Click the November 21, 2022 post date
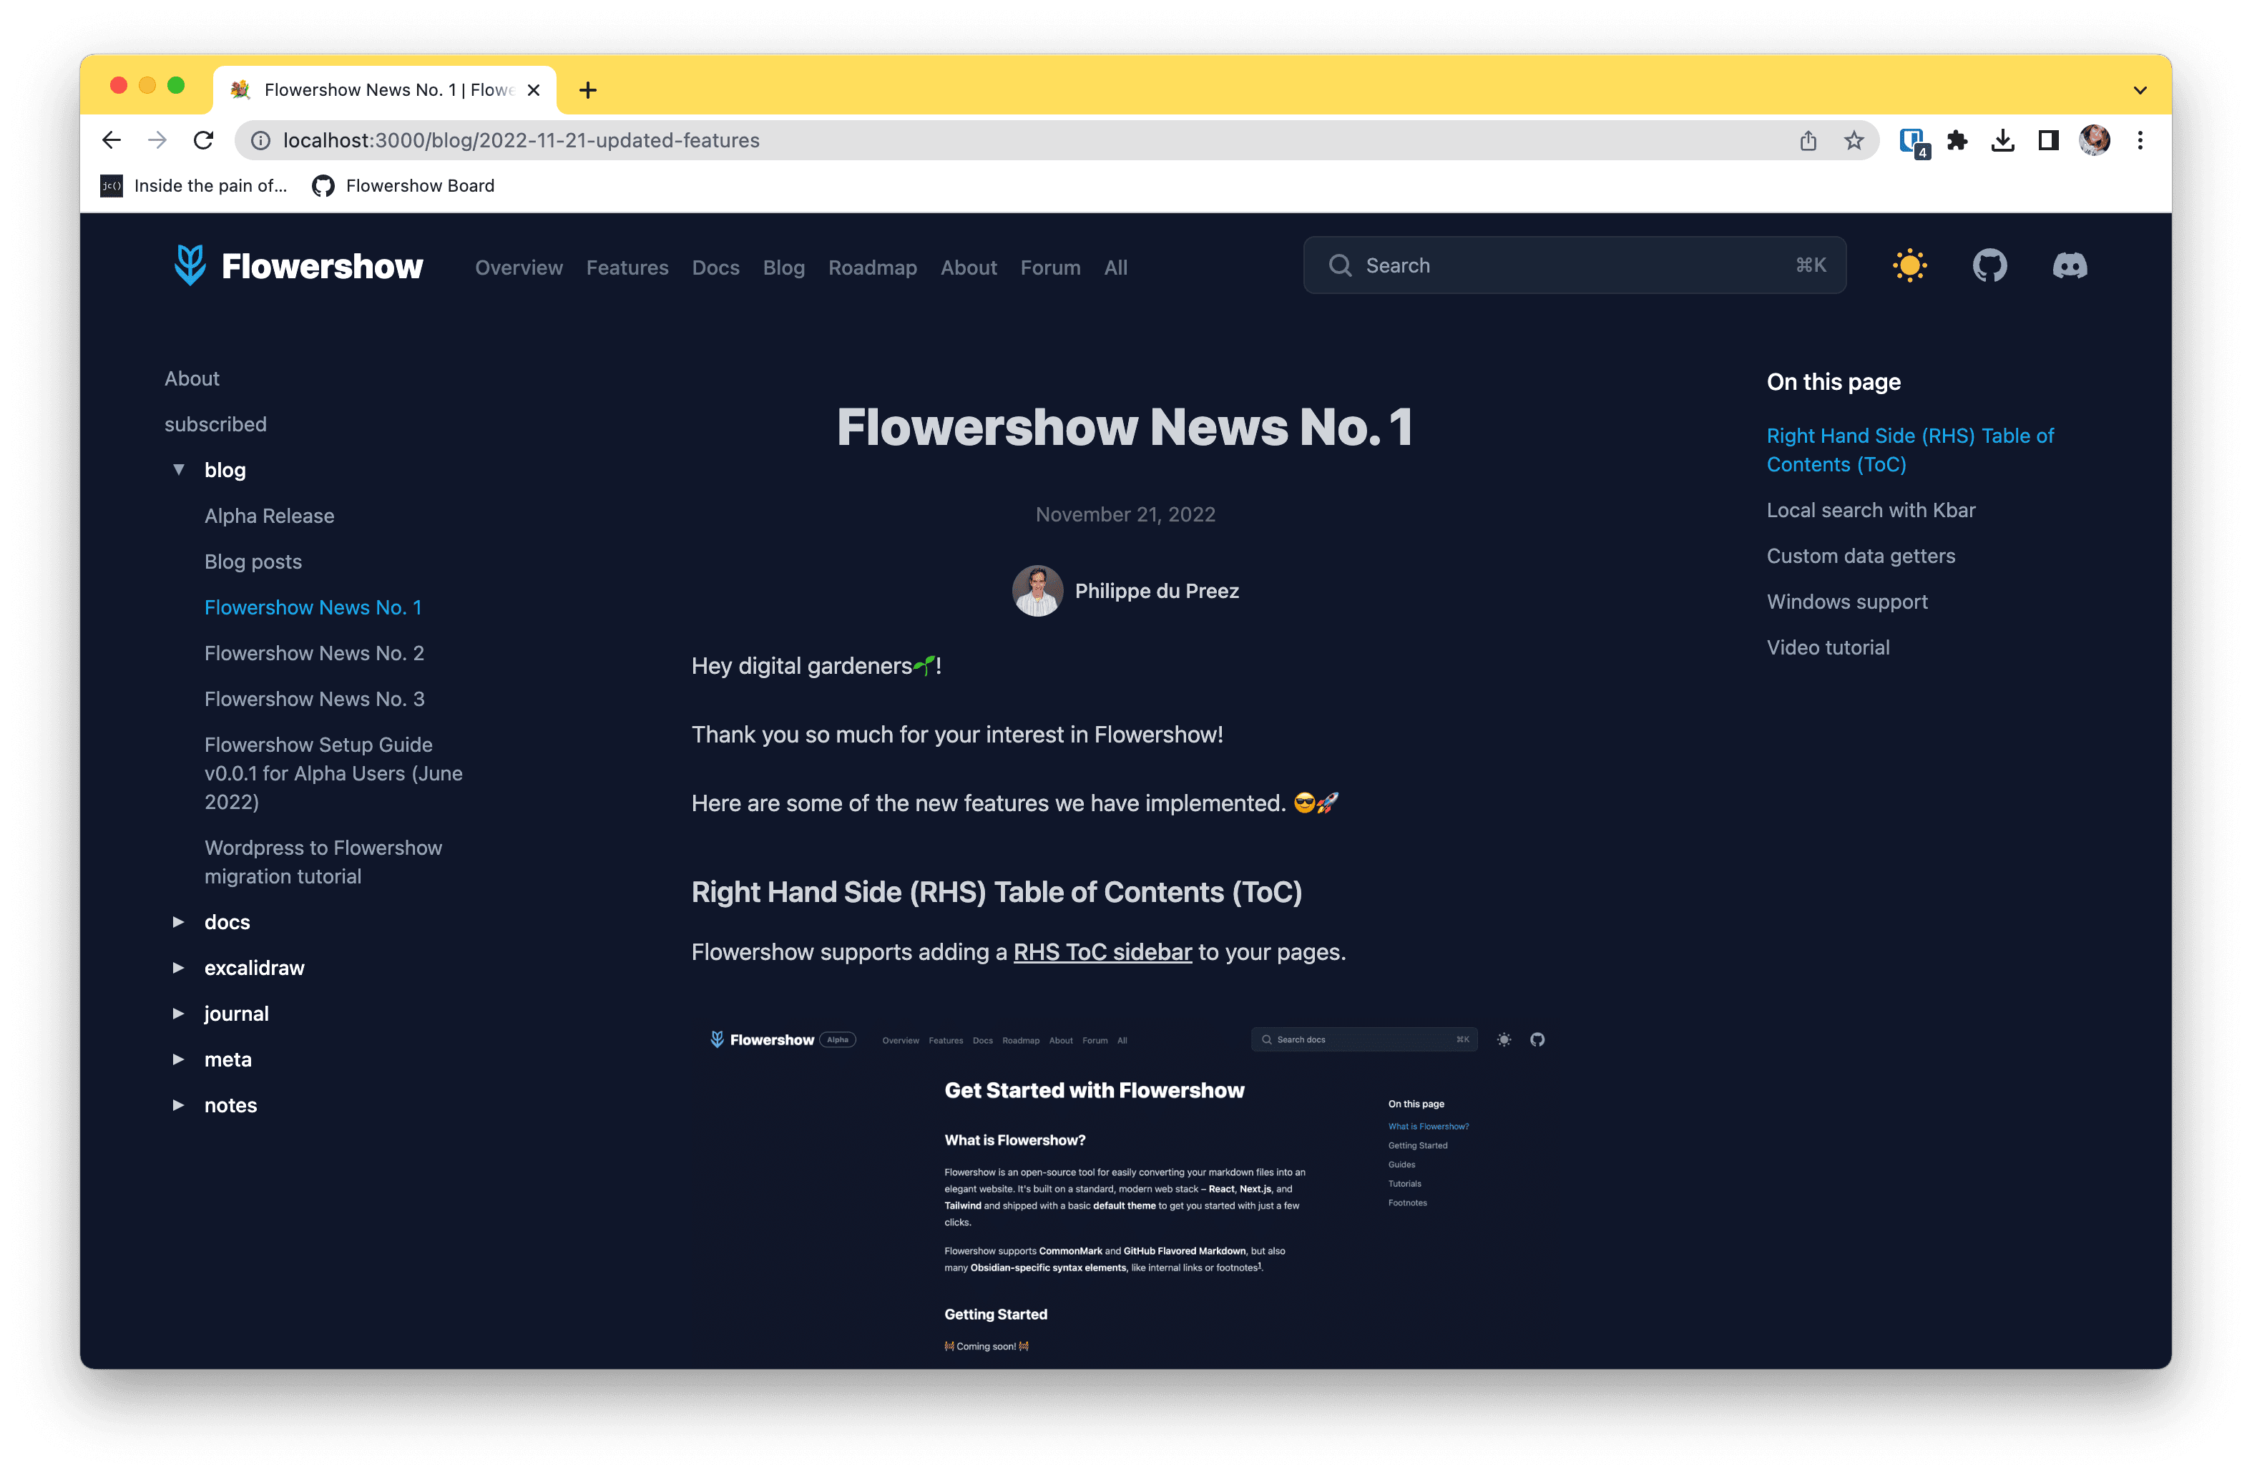This screenshot has width=2252, height=1475. (1125, 515)
